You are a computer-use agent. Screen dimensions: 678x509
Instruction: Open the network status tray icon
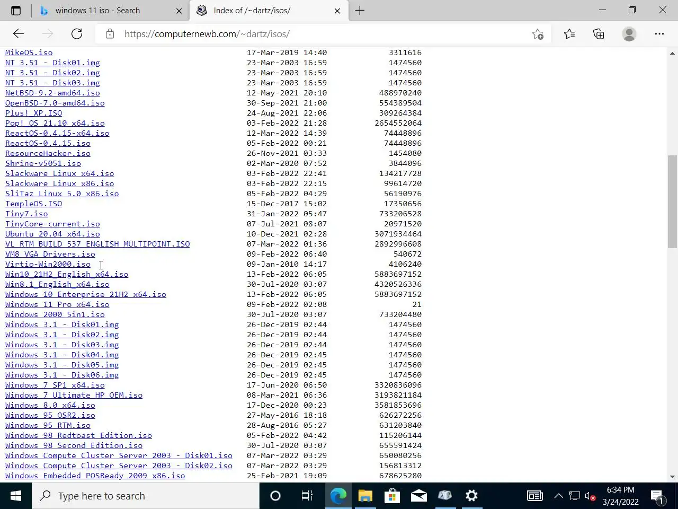(x=575, y=496)
